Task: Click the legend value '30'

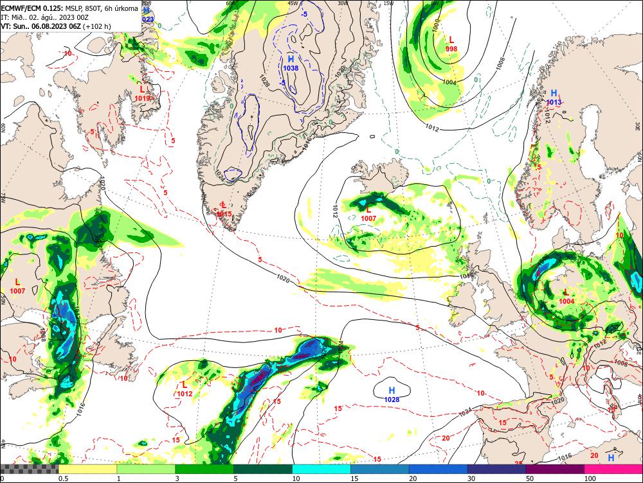Action: coord(471,479)
